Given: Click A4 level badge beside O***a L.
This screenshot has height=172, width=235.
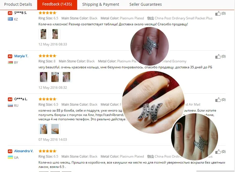Looking at the screenshot, I should pyautogui.click(x=10, y=99).
